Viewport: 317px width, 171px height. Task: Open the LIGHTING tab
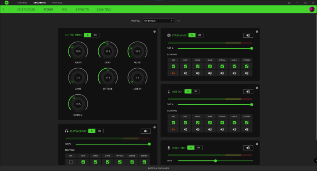(x=104, y=10)
